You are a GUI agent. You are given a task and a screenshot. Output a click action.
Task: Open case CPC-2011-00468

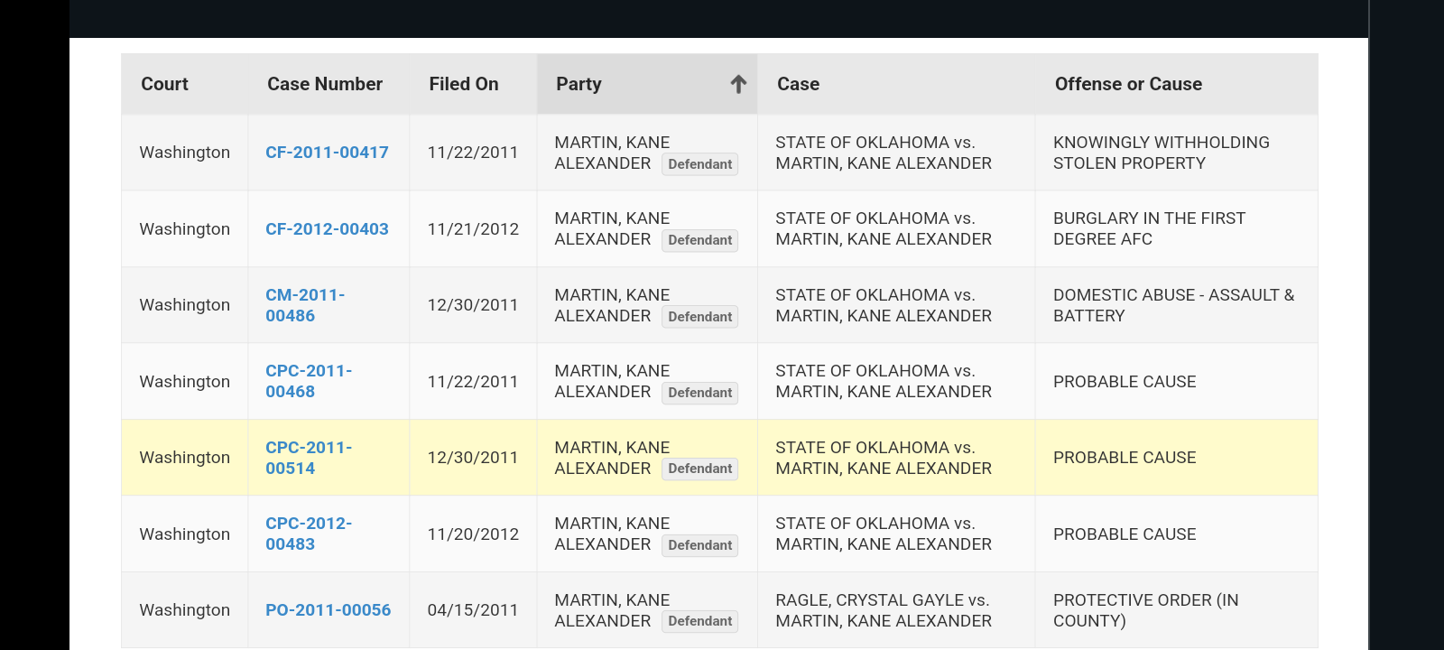(309, 381)
